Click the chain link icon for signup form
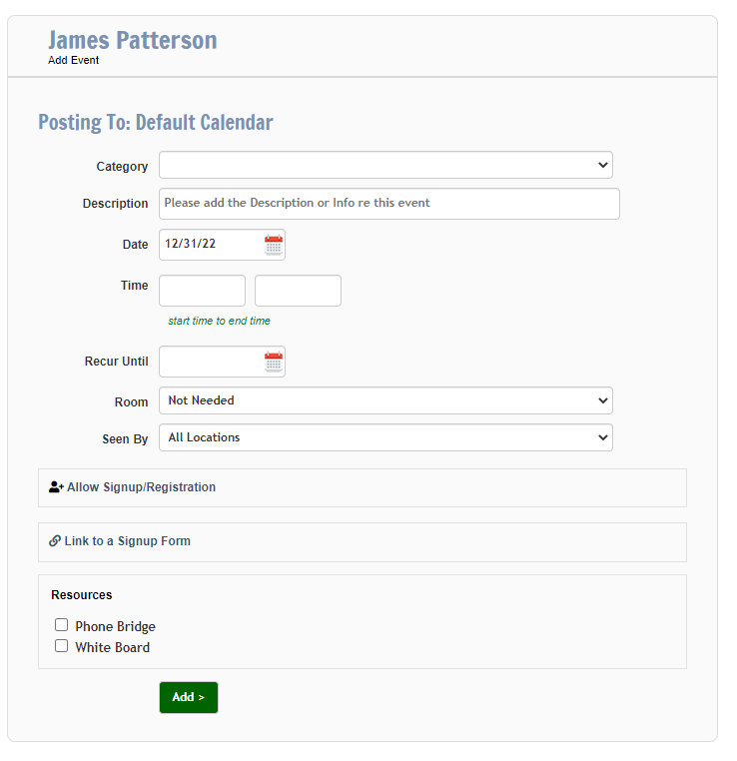Image resolution: width=737 pixels, height=761 pixels. 55,541
